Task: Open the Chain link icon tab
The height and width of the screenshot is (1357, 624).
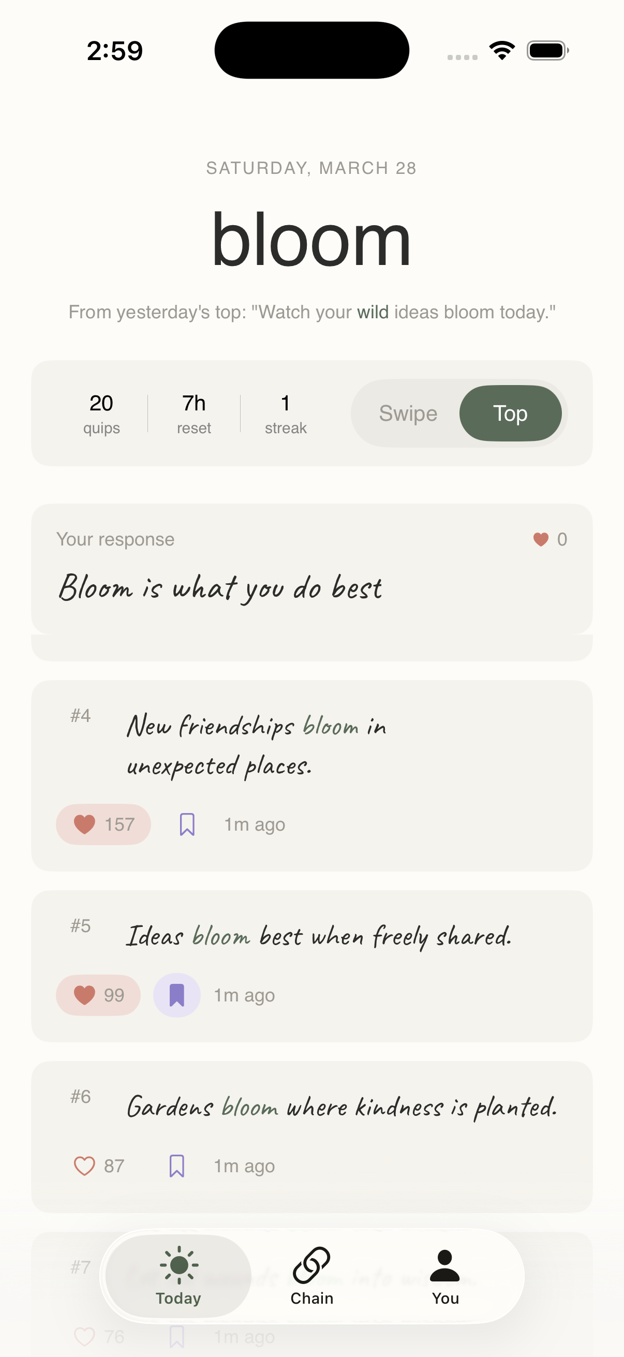Action: click(311, 1276)
